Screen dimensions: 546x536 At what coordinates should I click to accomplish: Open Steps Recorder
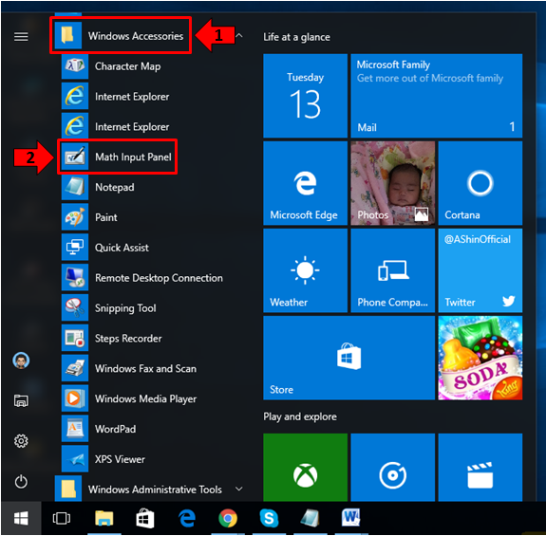click(150, 339)
